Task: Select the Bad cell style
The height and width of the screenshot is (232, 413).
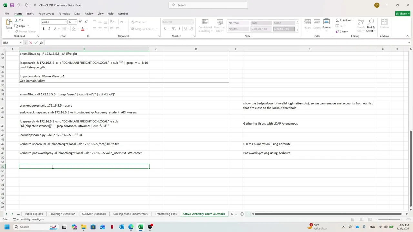Action: click(x=261, y=23)
